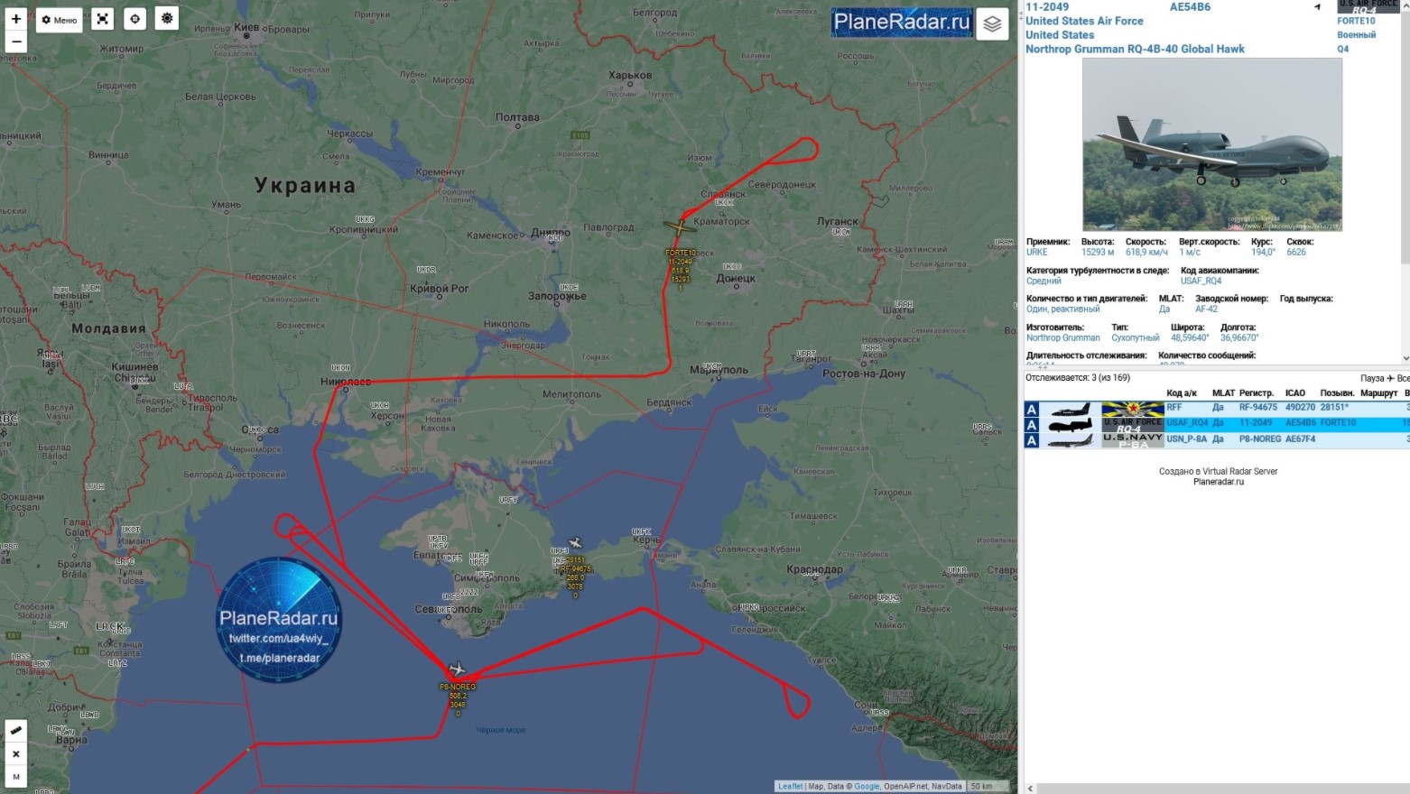Click the Изготовитель value Northrop Grumman
Image resolution: width=1410 pixels, height=794 pixels.
(x=1063, y=338)
